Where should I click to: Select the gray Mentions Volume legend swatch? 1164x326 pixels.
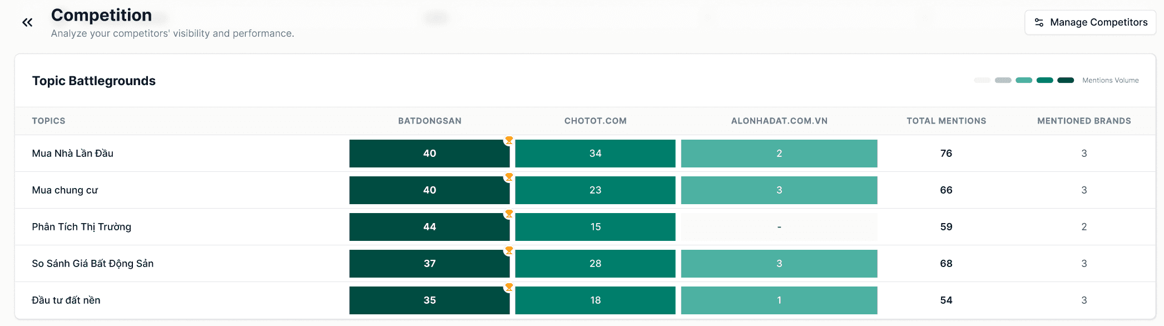click(1003, 80)
